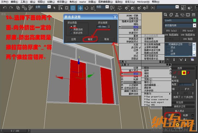Click the 确定 button in extrude dialog

pyautogui.click(x=90, y=39)
